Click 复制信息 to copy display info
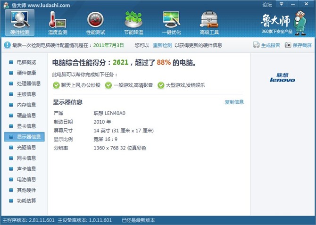 234,102
